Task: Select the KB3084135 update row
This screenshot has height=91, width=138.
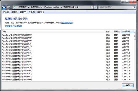Action: (68, 44)
